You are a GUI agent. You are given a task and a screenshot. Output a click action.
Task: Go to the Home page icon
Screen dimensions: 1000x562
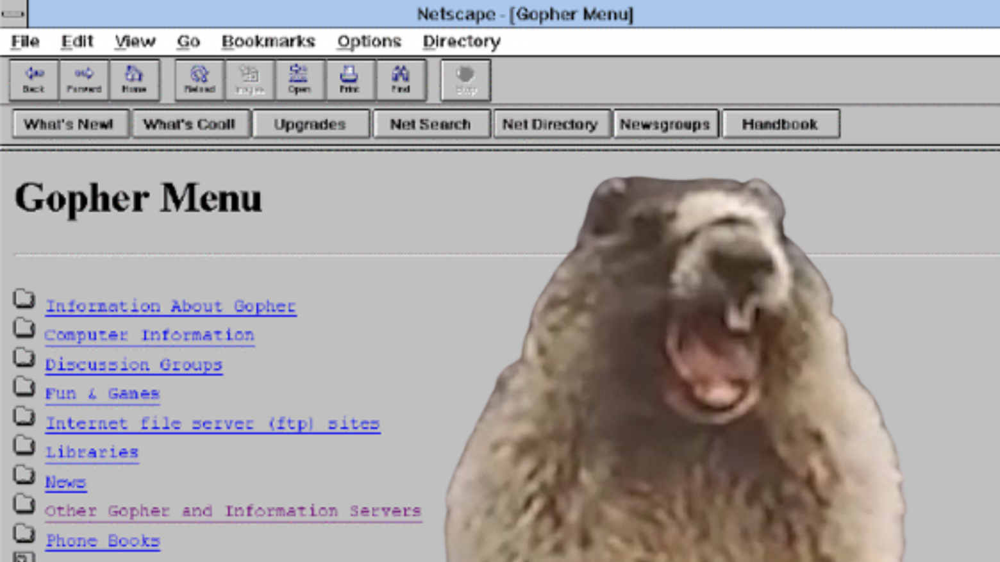coord(135,79)
